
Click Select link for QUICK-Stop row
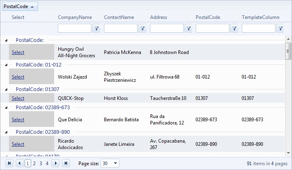pos(18,98)
